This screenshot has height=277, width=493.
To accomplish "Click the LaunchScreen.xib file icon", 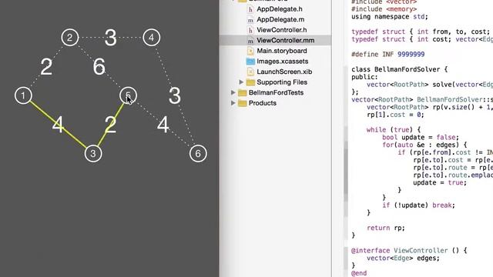I will [250, 72].
